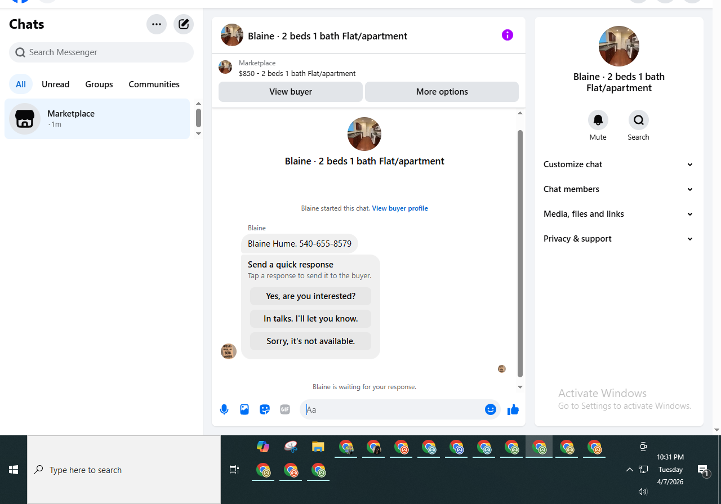
Task: Open Windows Start menu
Action: pyautogui.click(x=14, y=470)
